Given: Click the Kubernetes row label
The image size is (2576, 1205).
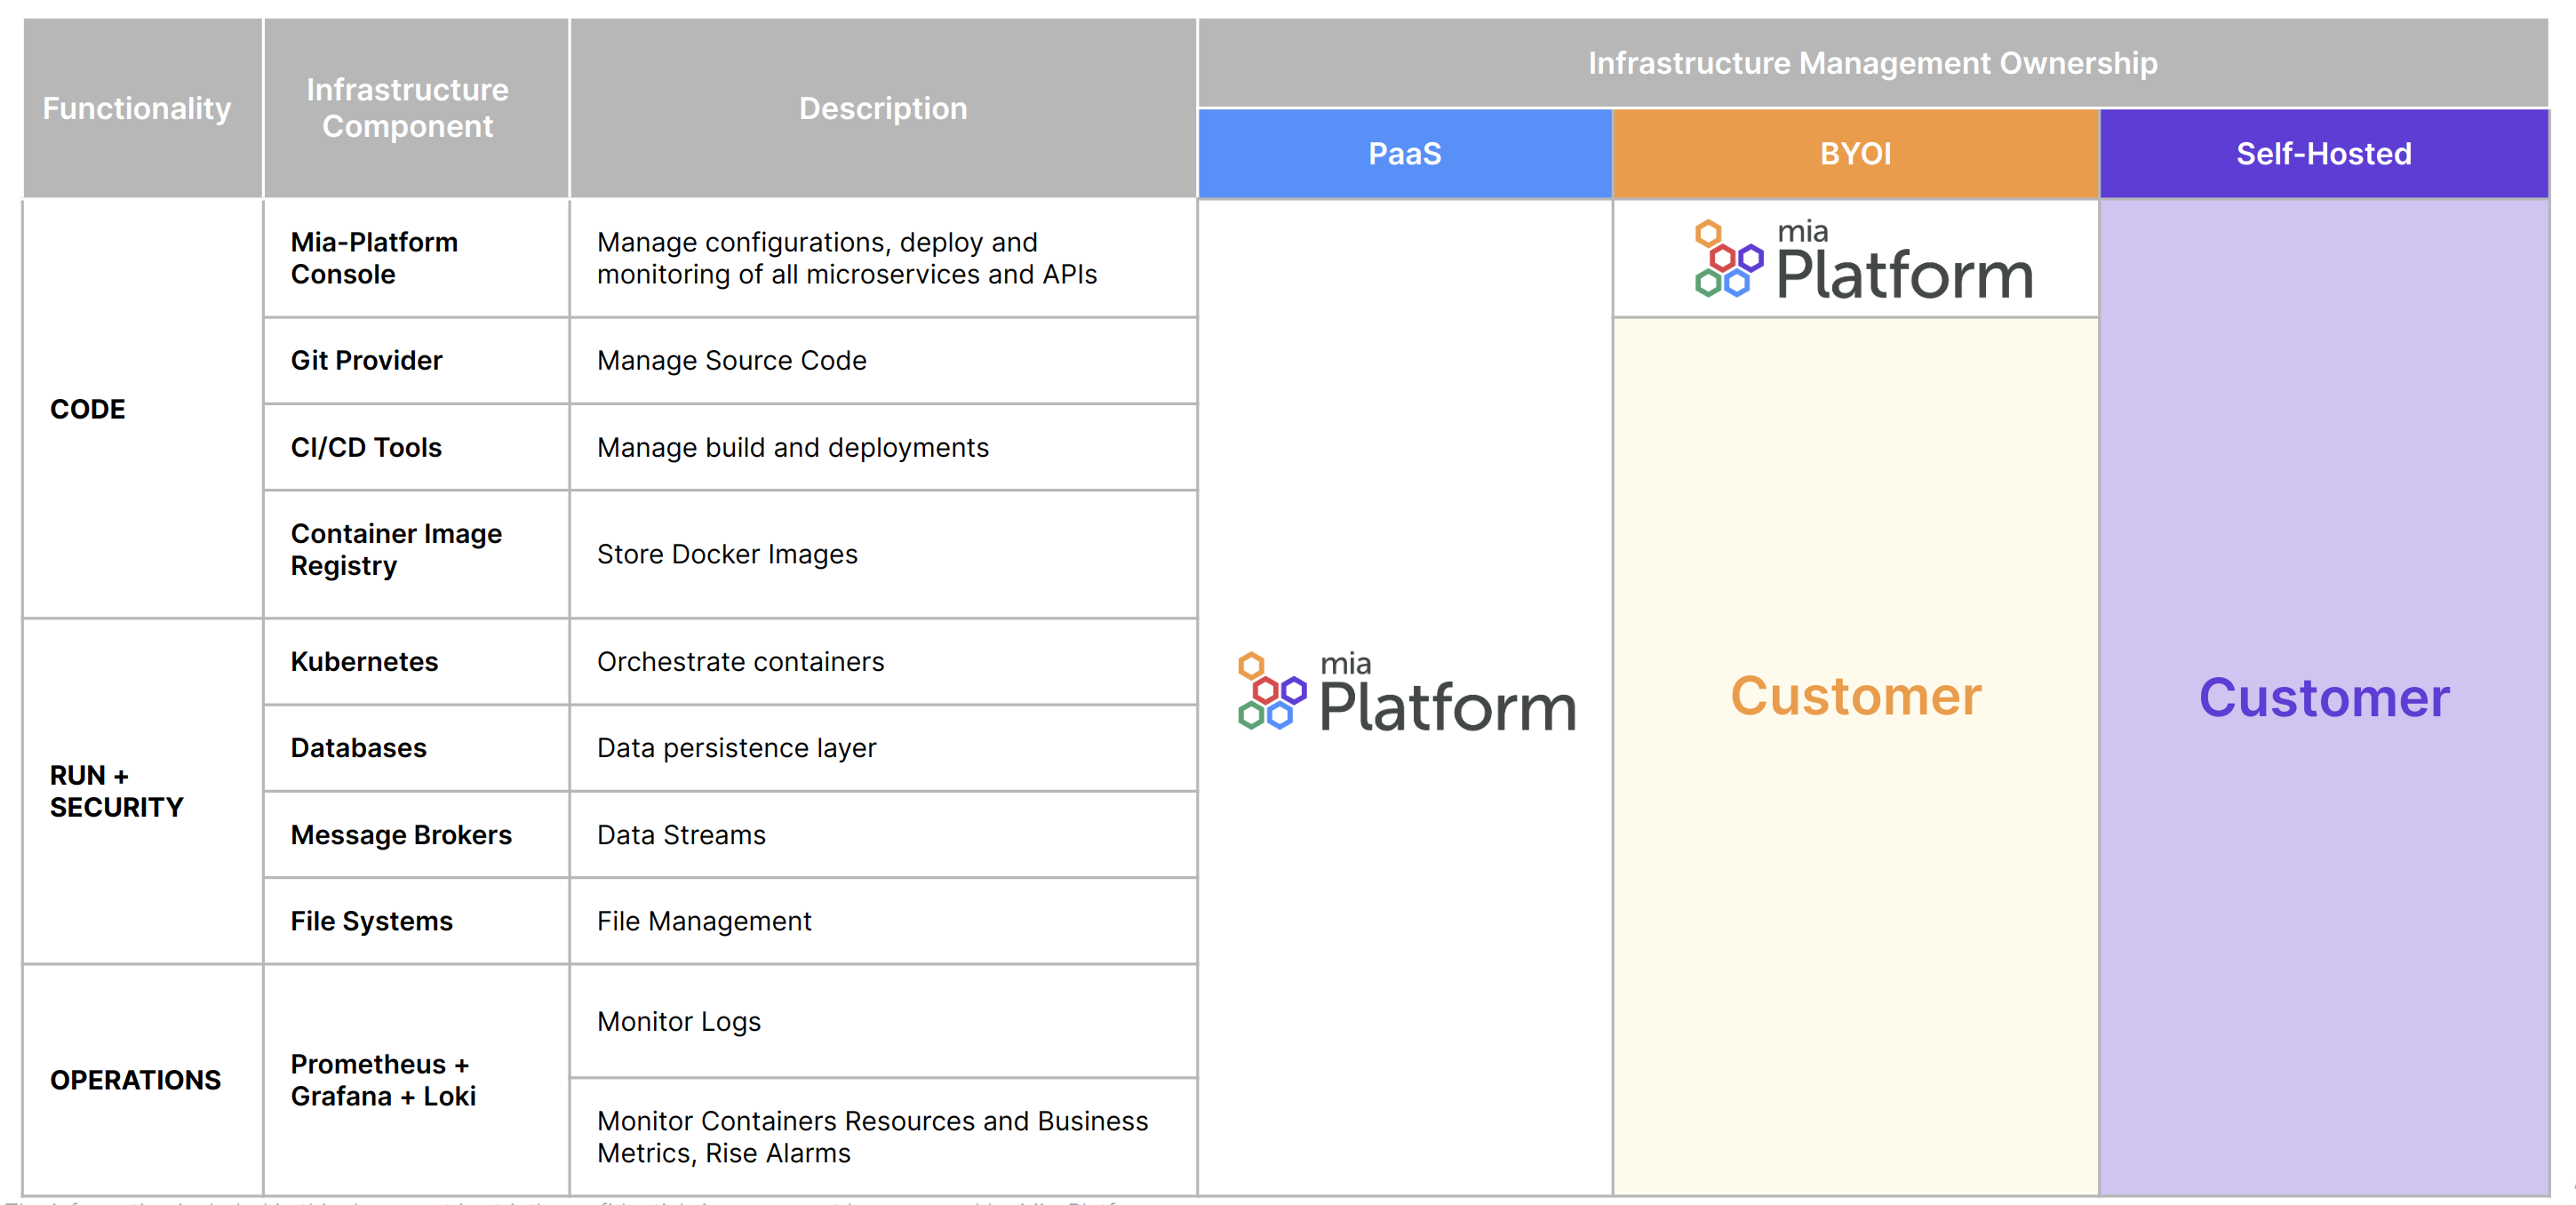Looking at the screenshot, I should tap(364, 661).
